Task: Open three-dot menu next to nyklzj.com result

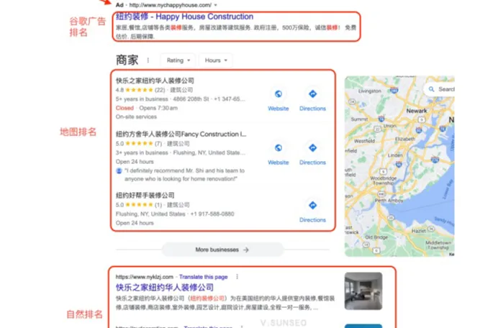Action: point(237,277)
